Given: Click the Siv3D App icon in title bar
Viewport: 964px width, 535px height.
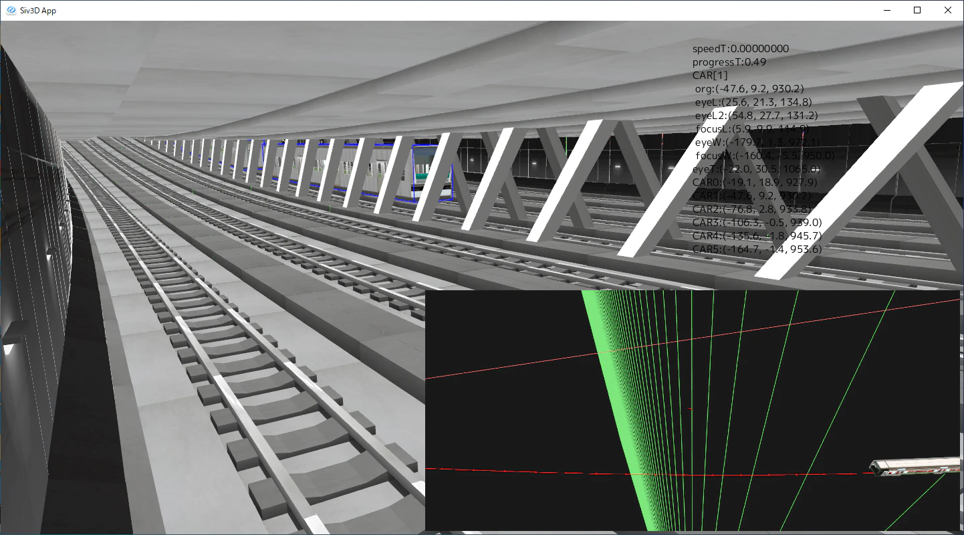Looking at the screenshot, I should 11,11.
